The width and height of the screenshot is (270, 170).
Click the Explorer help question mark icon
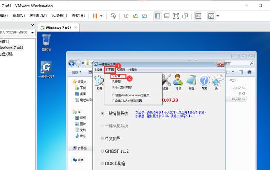point(249,72)
